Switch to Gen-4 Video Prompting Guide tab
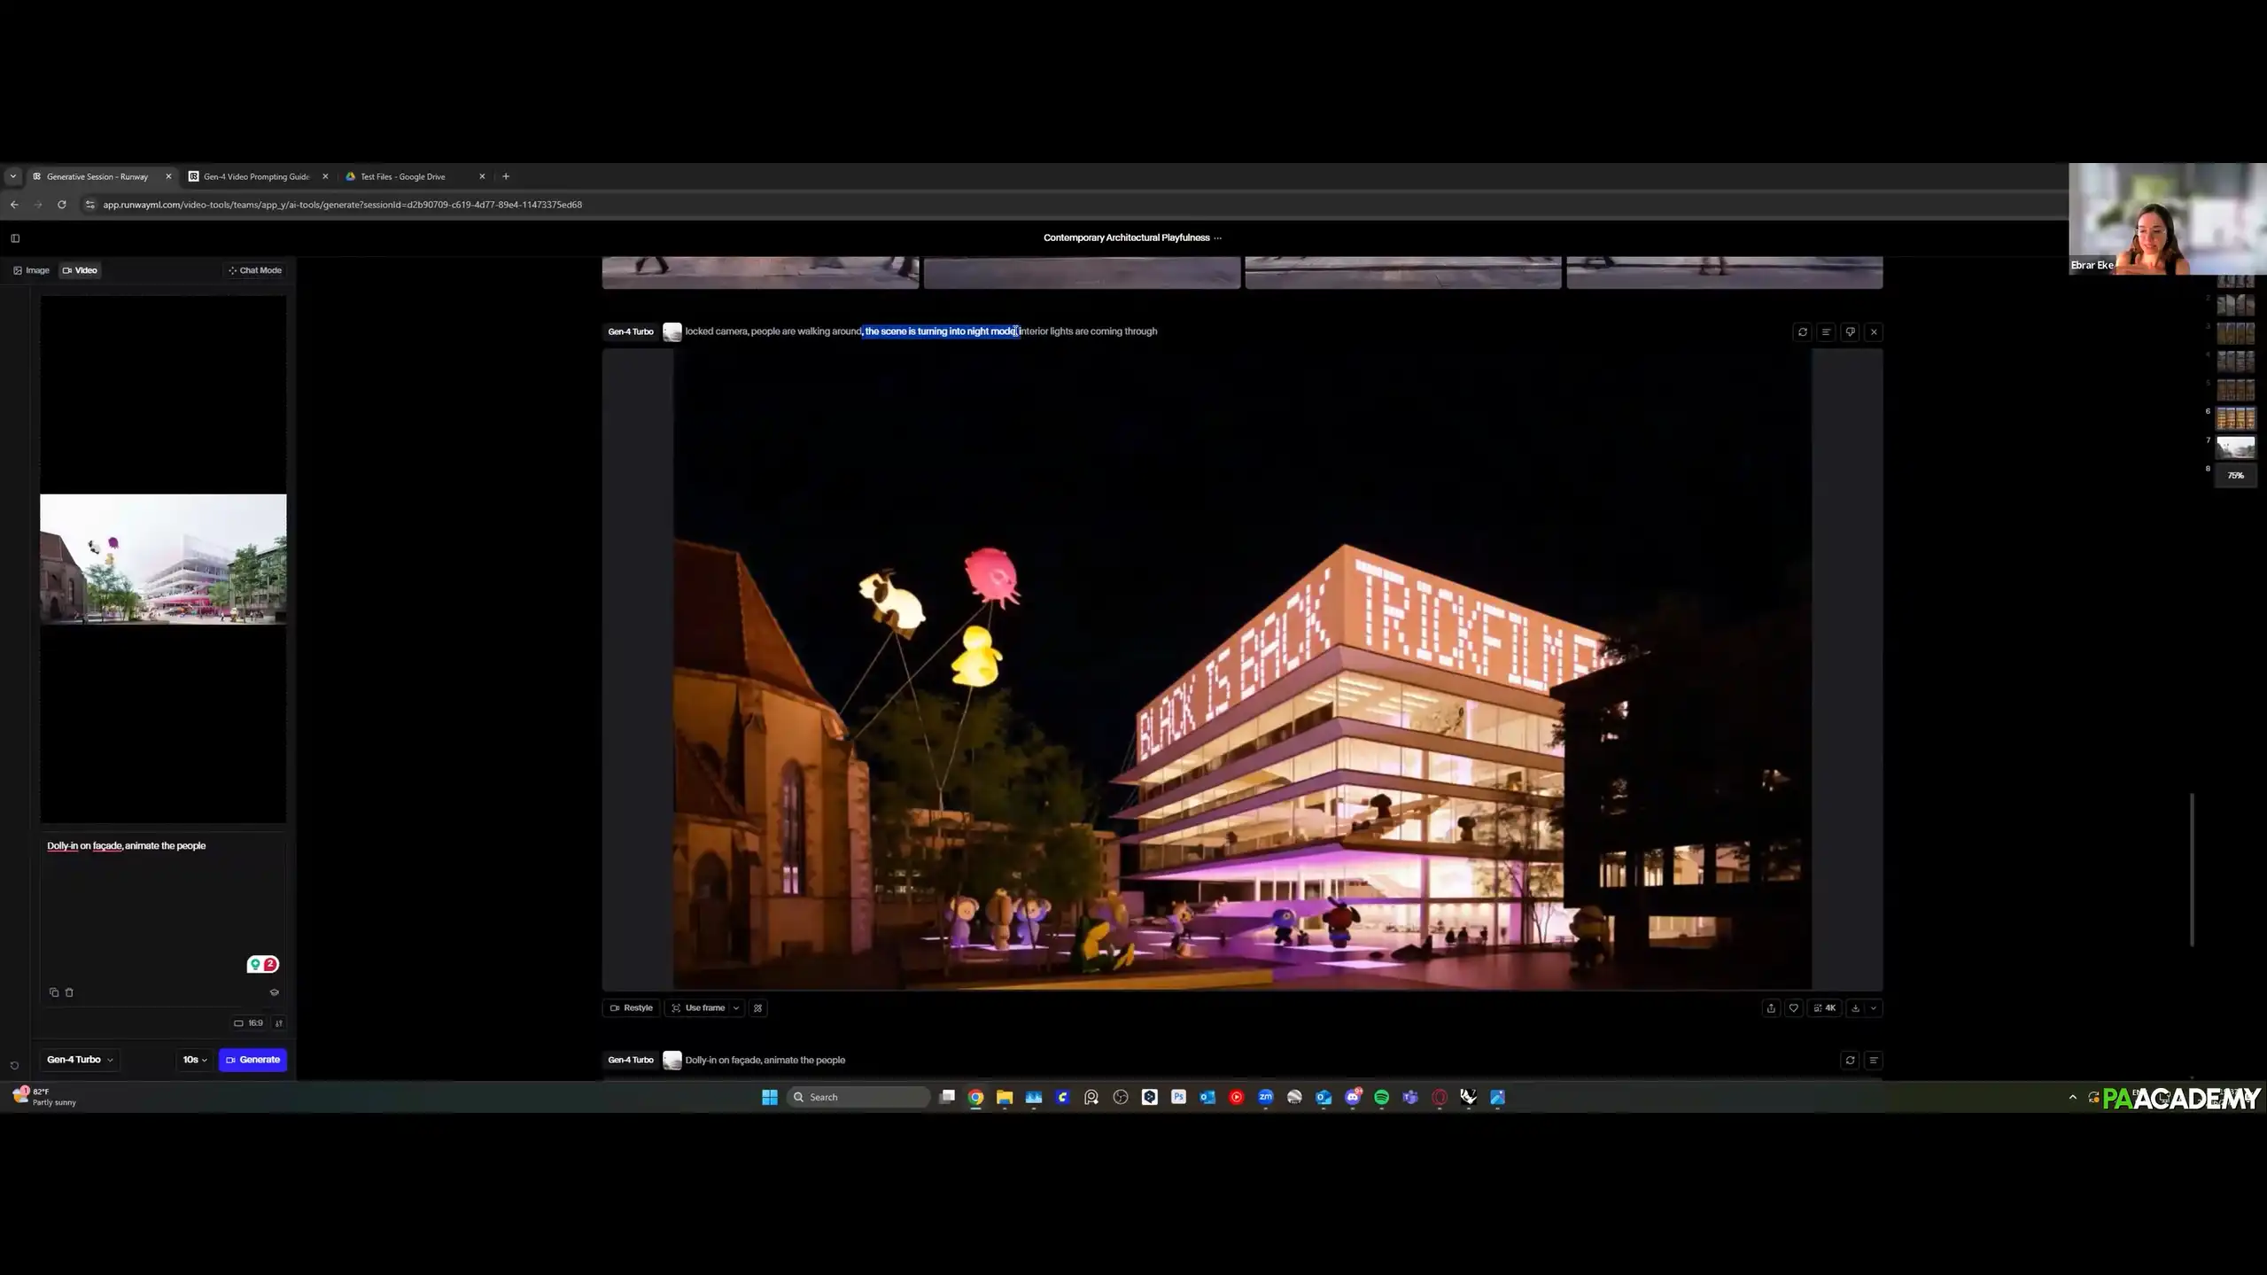2267x1275 pixels. click(257, 176)
